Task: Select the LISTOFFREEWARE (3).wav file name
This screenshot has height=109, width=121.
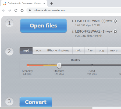Action: tap(93, 21)
